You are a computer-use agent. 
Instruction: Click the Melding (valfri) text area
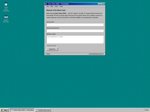coord(75,39)
